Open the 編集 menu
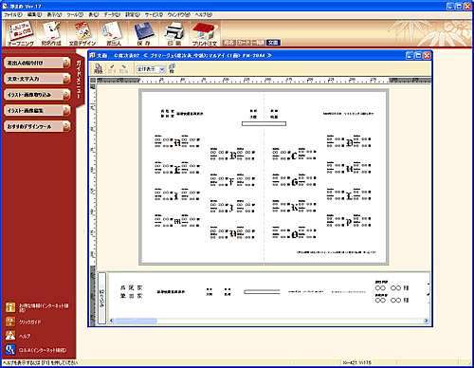This screenshot has height=368, width=474. point(34,14)
